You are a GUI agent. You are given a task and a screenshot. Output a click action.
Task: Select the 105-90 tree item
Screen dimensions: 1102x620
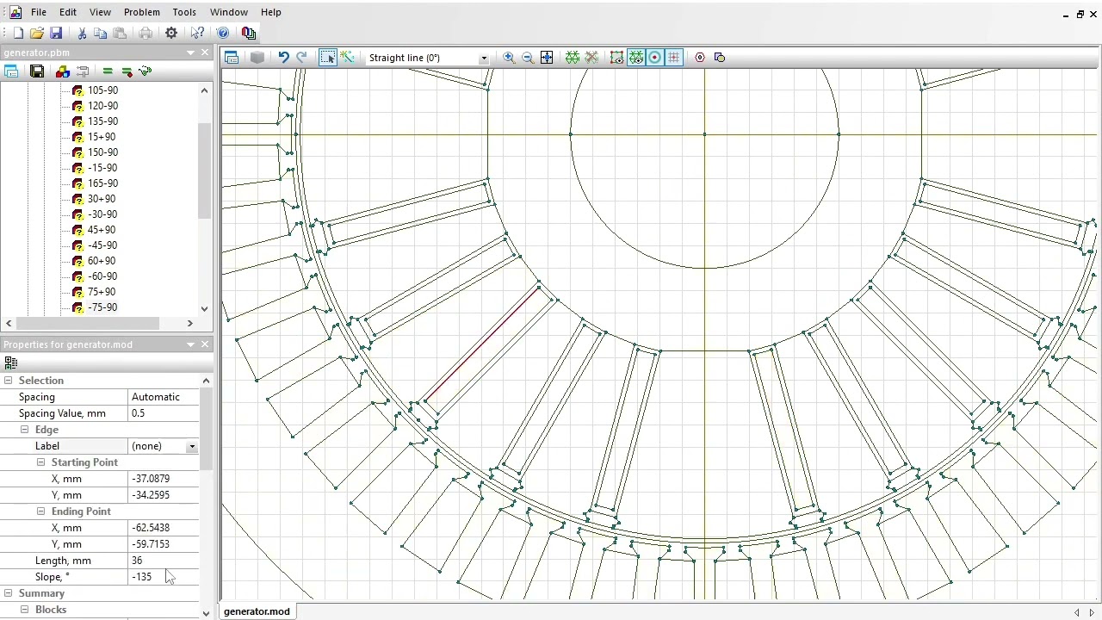tap(102, 90)
